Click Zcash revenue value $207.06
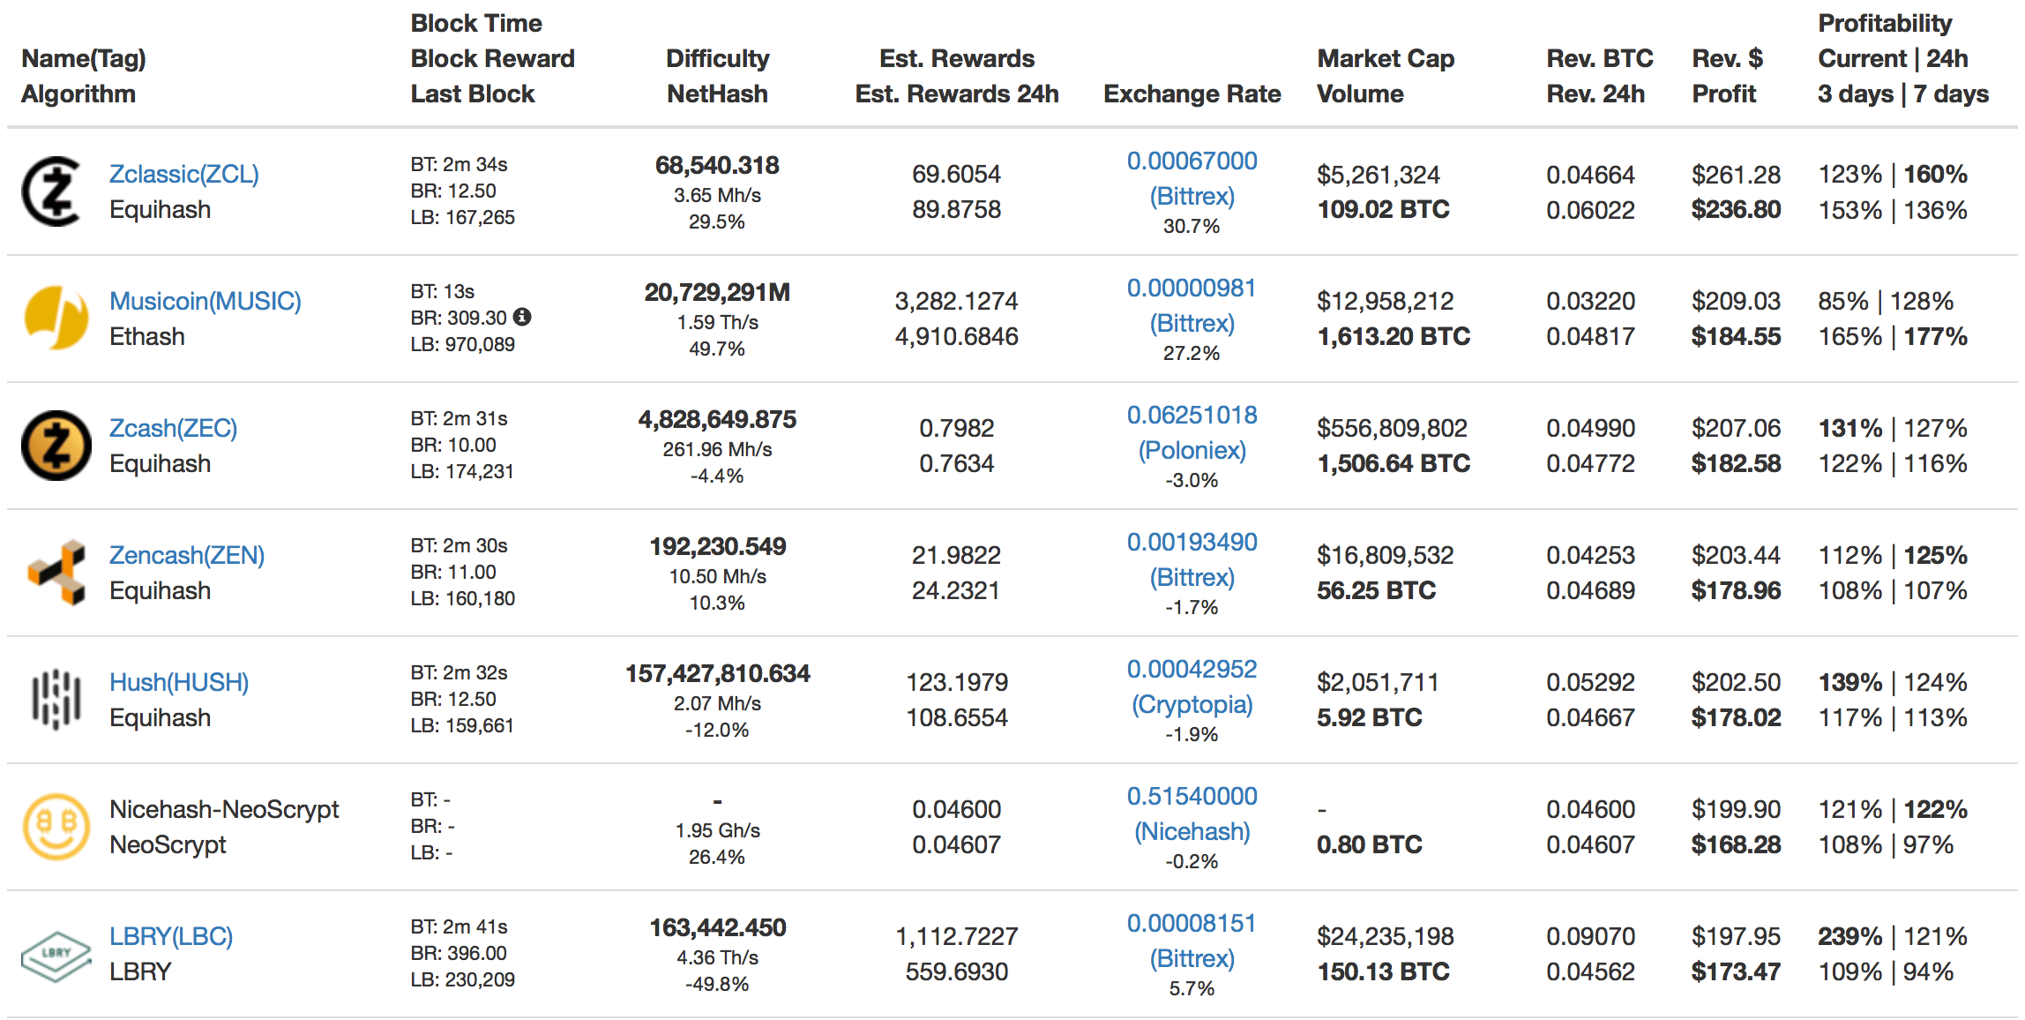The width and height of the screenshot is (2025, 1020). (1736, 430)
